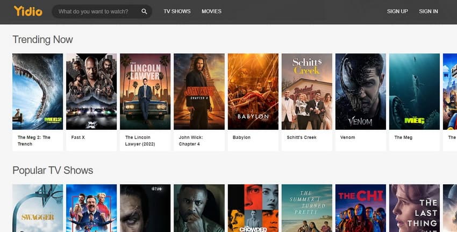
Task: Open The Crowded Room show poster
Action: 253,208
